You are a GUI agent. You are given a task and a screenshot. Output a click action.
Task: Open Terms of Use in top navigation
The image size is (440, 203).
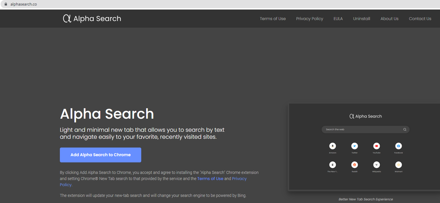(273, 19)
